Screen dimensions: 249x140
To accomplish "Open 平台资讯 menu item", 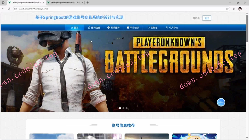I will (x=133, y=28).
